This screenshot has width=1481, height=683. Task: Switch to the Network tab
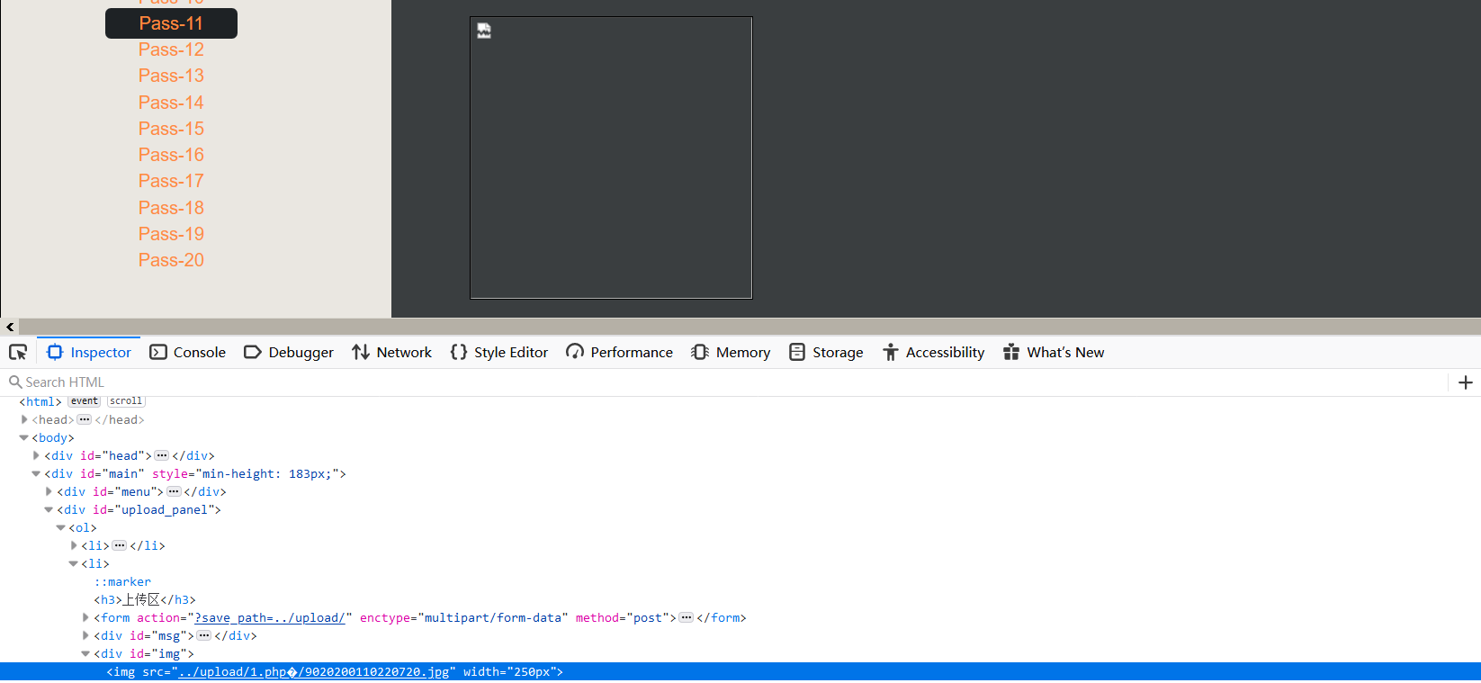pos(392,352)
